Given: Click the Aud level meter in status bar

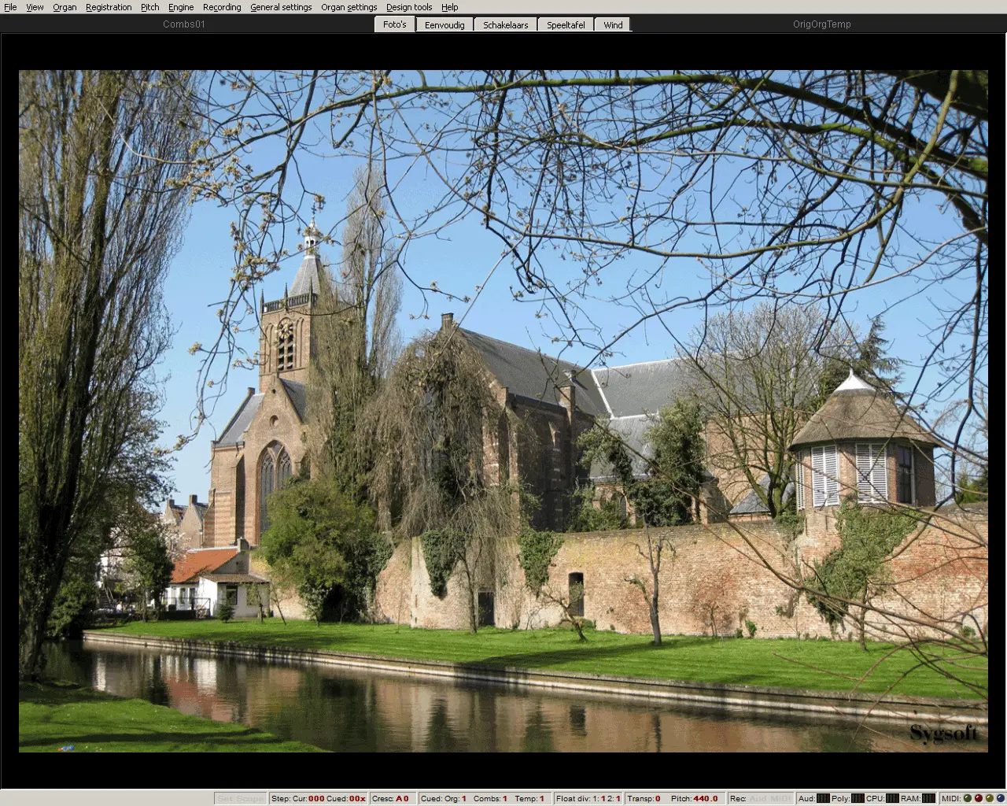Looking at the screenshot, I should pyautogui.click(x=823, y=798).
